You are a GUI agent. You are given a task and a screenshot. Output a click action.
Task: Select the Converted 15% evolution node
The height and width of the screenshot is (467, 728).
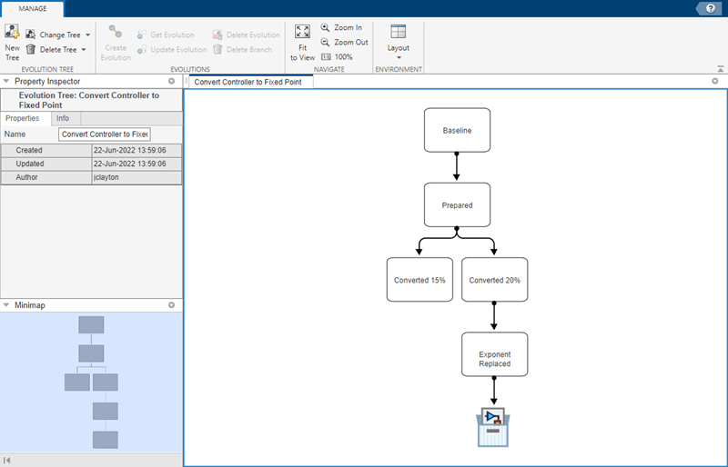point(420,280)
